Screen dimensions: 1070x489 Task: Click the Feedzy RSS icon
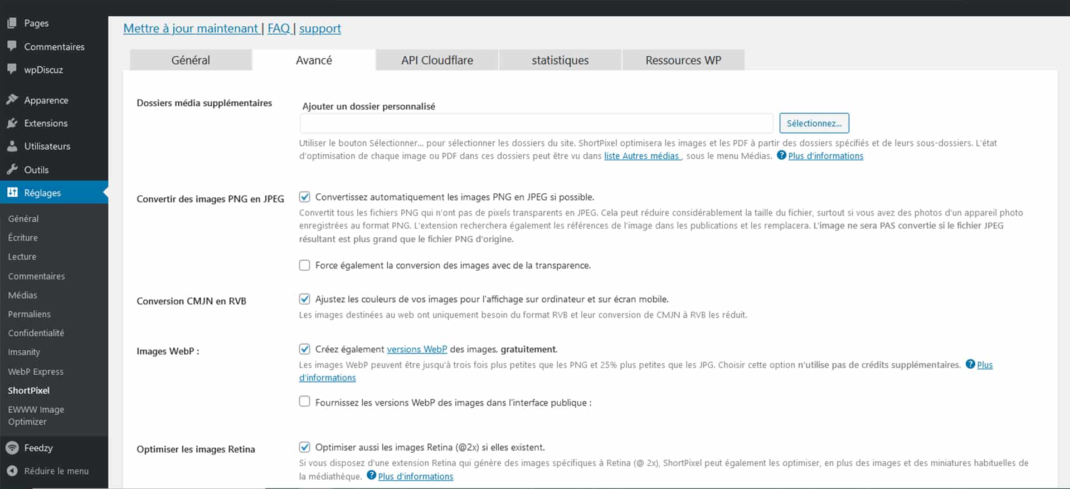click(x=12, y=448)
